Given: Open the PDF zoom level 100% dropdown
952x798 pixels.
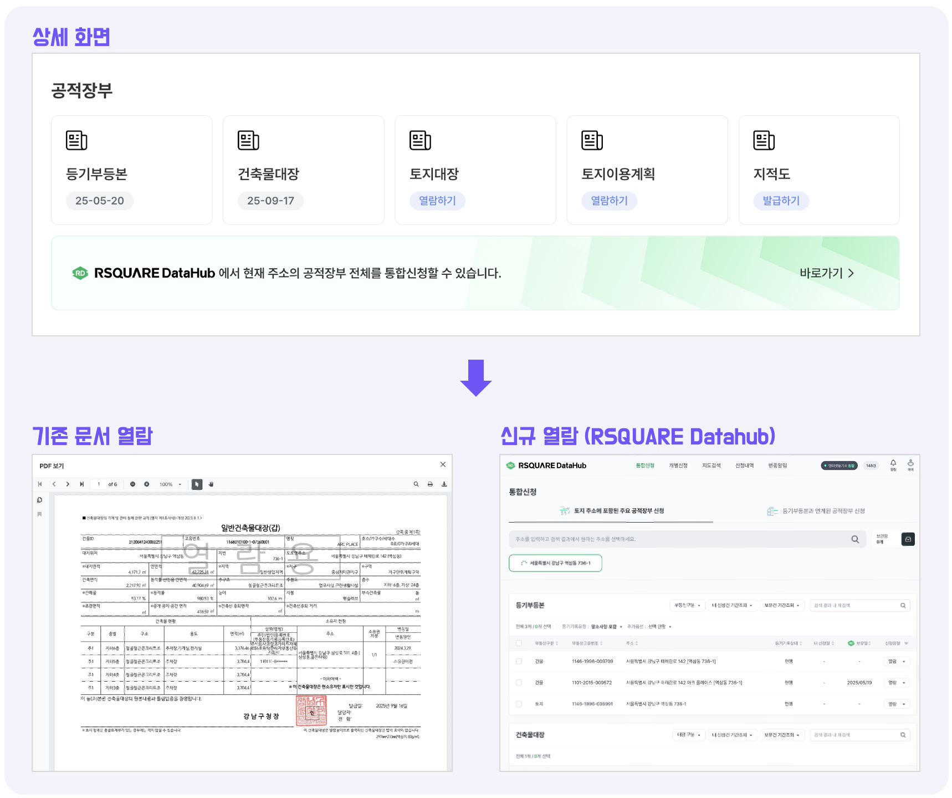Looking at the screenshot, I should pos(170,484).
